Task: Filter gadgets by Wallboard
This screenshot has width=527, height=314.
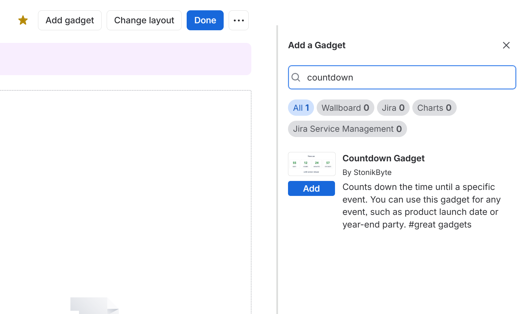Action: click(x=345, y=108)
